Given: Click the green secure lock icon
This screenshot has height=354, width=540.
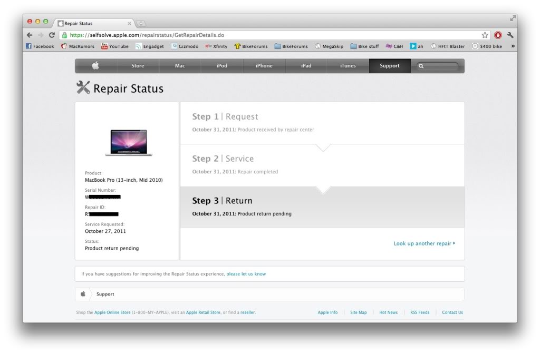Looking at the screenshot, I should pos(64,35).
